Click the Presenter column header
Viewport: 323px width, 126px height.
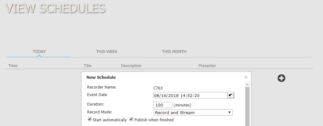(207, 66)
